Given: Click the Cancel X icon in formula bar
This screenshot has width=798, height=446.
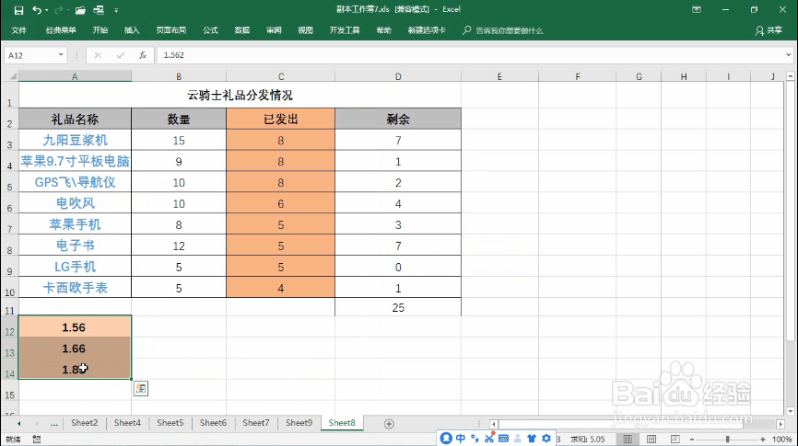Looking at the screenshot, I should tap(98, 55).
